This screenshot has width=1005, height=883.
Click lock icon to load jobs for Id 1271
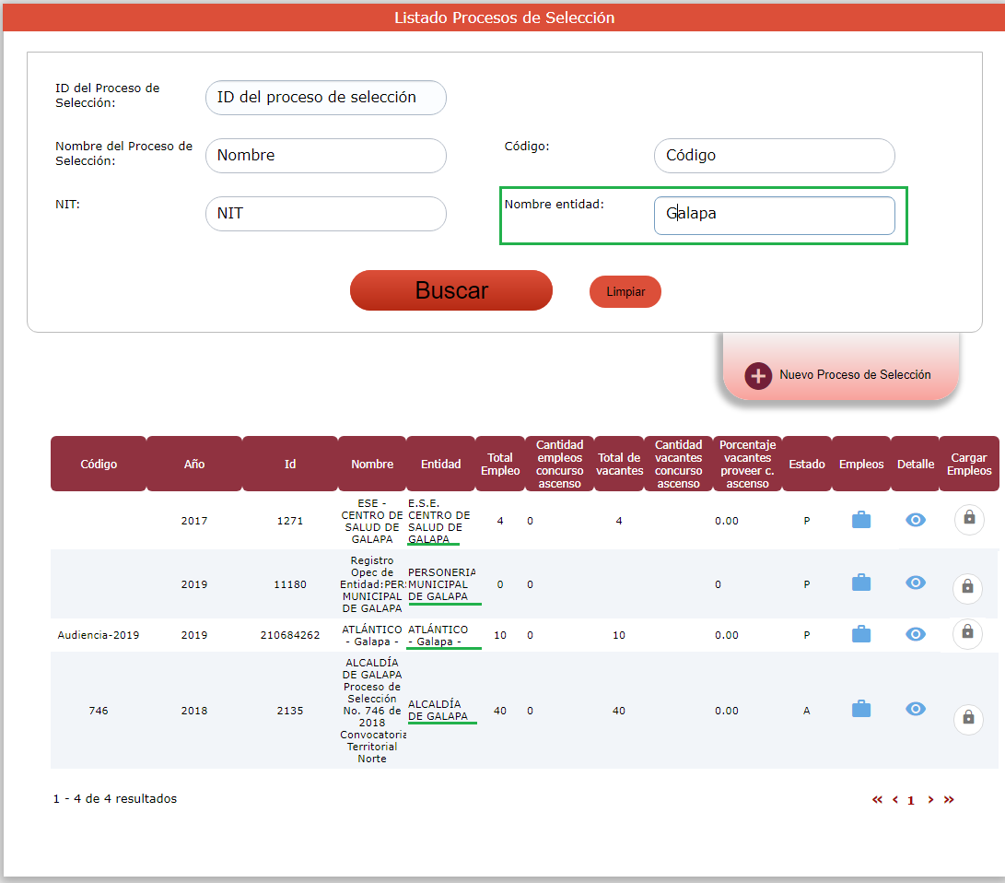pos(969,519)
